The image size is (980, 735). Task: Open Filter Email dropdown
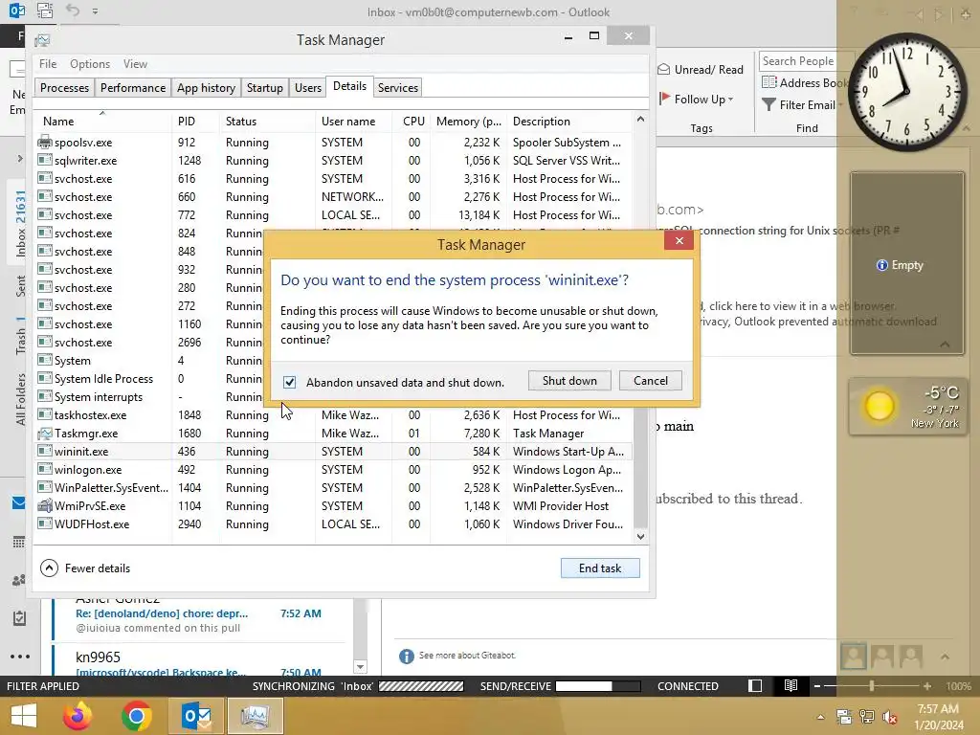tap(802, 105)
